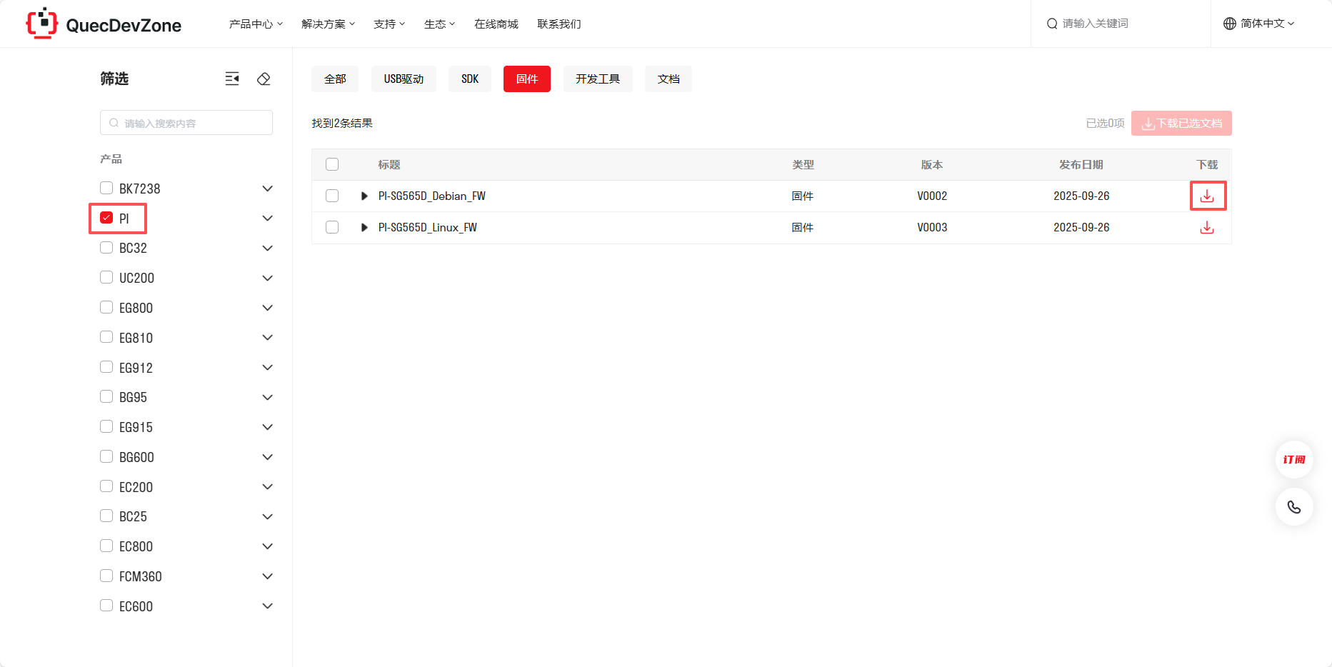This screenshot has height=667, width=1332.
Task: Click the QuecDevZone logo icon
Action: click(41, 24)
